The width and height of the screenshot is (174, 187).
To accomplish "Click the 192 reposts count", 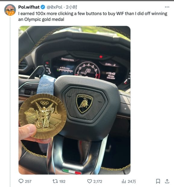I will (62, 182).
